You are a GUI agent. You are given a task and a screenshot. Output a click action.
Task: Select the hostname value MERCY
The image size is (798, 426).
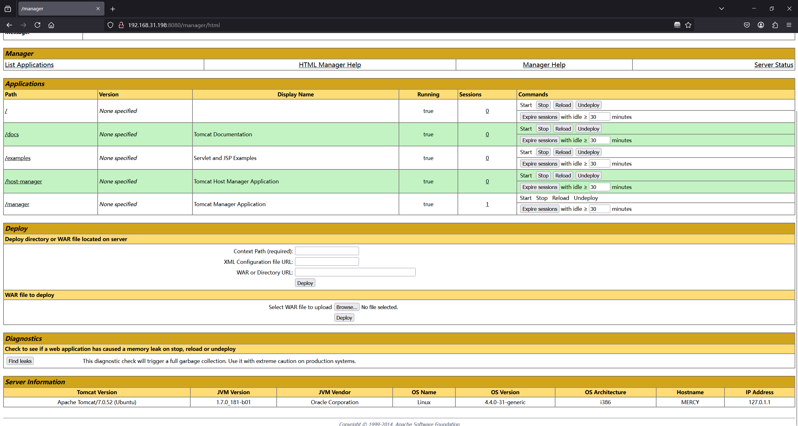(x=690, y=402)
